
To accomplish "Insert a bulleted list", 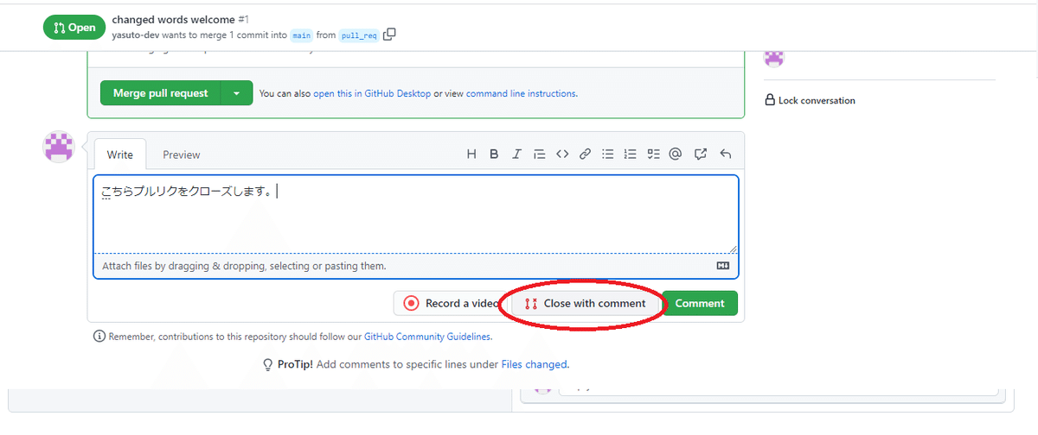I will pos(608,154).
